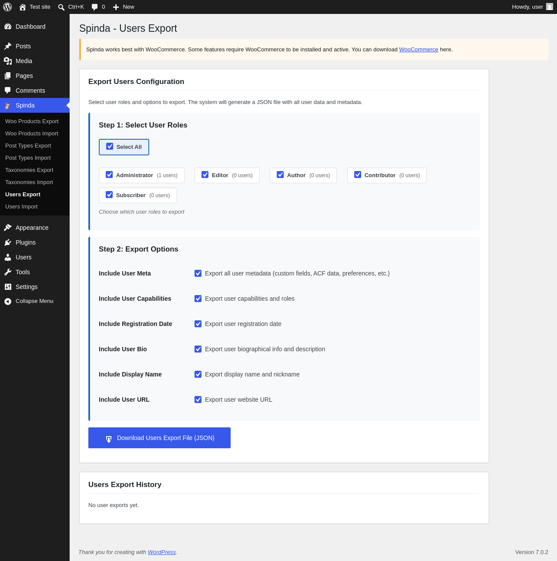Viewport: 557px width, 561px height.
Task: Click the Tools menu label
Action: click(x=23, y=272)
